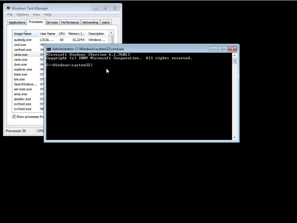Click the cmd.exe window system icon
Screen dimensions: 297x223
49,49
